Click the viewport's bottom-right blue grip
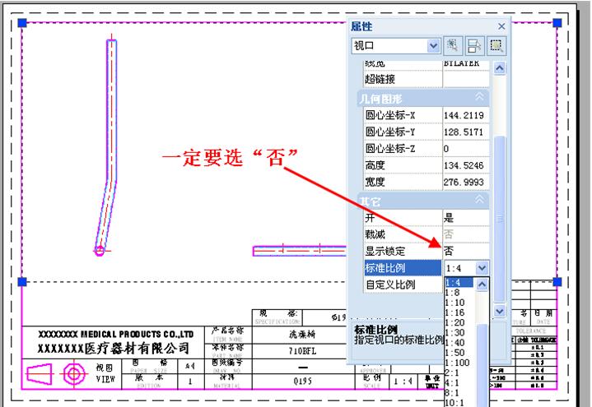Image resolution: width=592 pixels, height=407 pixels. [x=557, y=282]
